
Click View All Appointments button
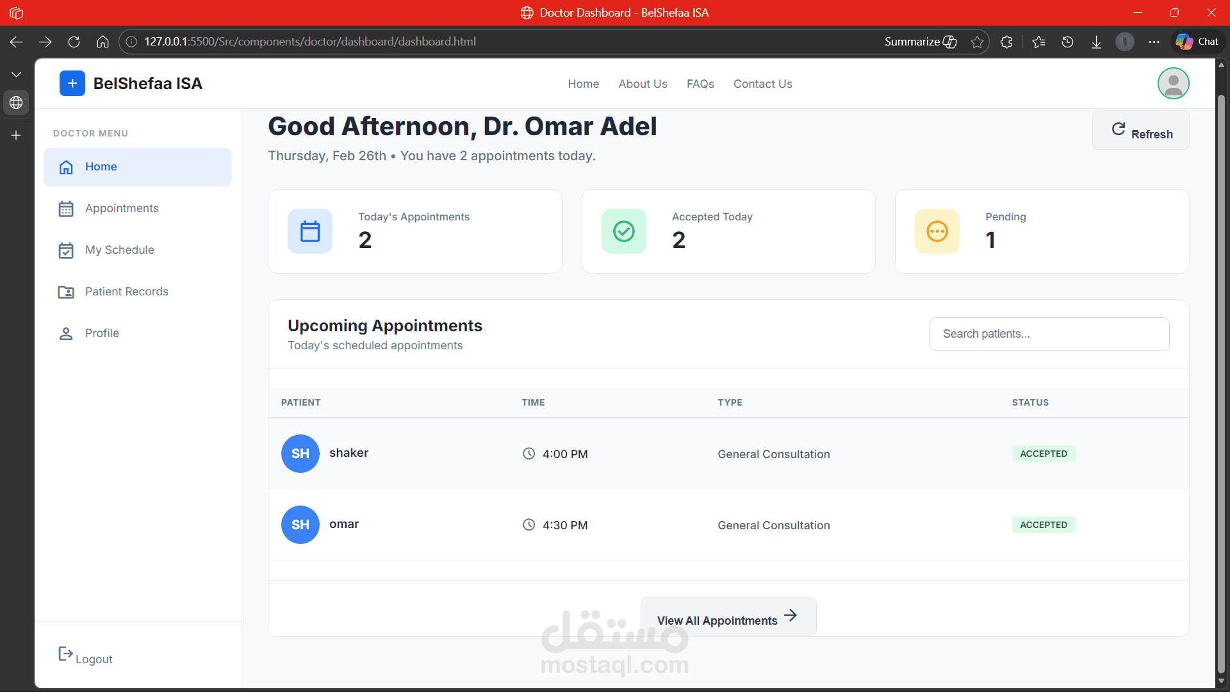728,618
